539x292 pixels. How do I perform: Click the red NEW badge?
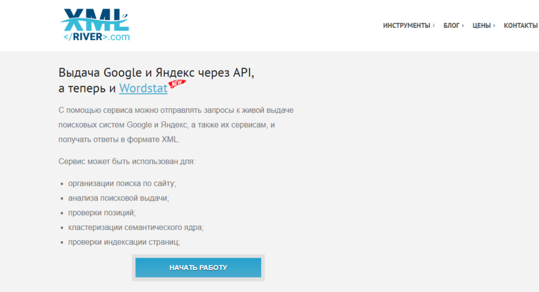point(177,84)
